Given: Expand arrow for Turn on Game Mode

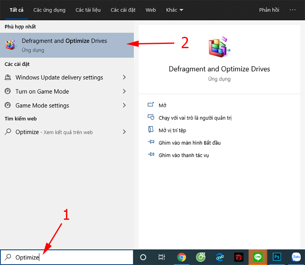Looking at the screenshot, I should 124,91.
